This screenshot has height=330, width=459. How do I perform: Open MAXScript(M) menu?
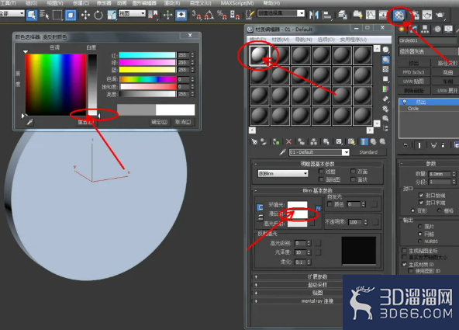coord(237,3)
